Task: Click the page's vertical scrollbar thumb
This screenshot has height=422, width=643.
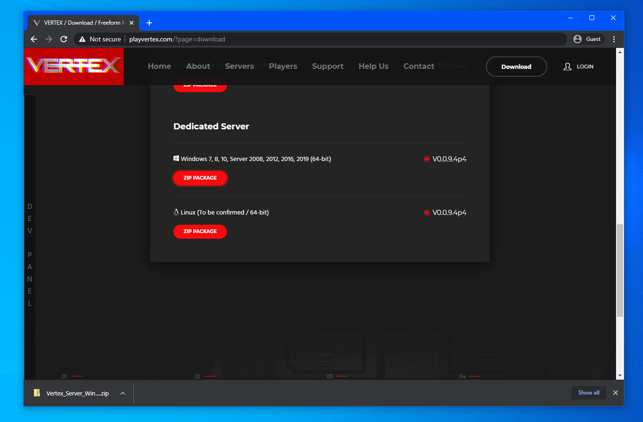Action: (619, 270)
